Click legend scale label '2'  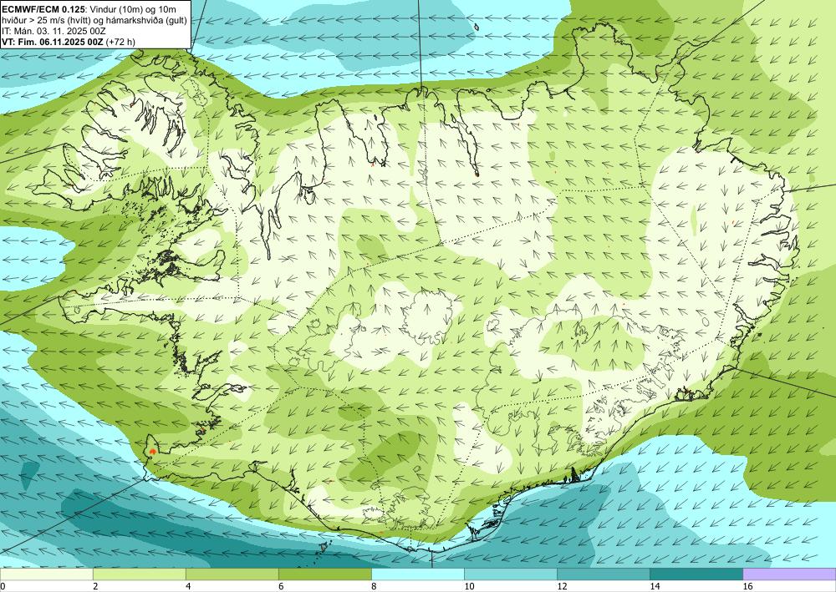(x=95, y=587)
